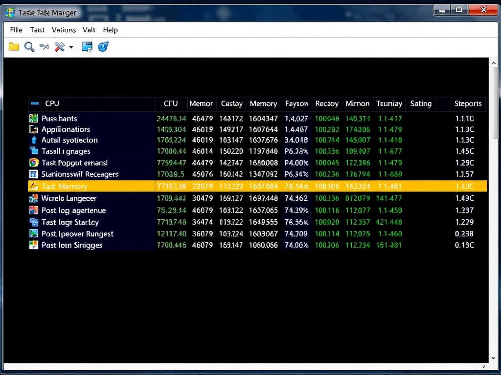Viewport: 501px width, 375px height.
Task: Click CFU value 24478.14 for Puse hants
Action: (x=172, y=119)
